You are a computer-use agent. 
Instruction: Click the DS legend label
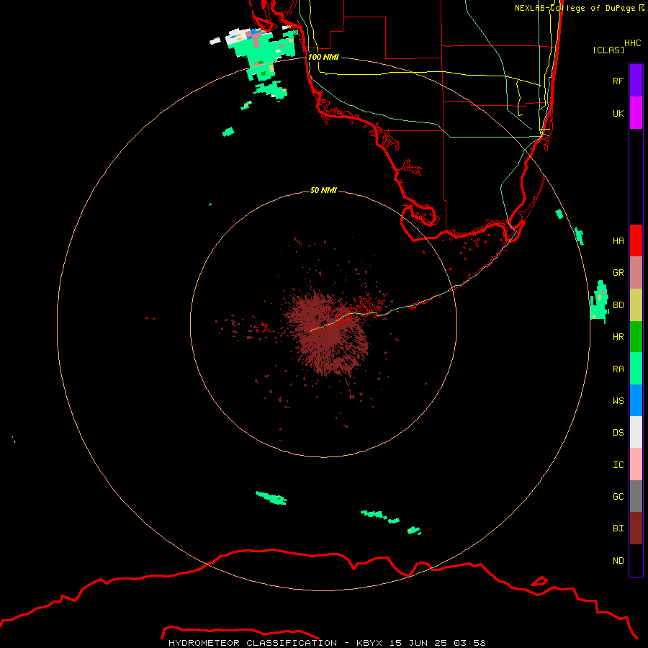[618, 433]
